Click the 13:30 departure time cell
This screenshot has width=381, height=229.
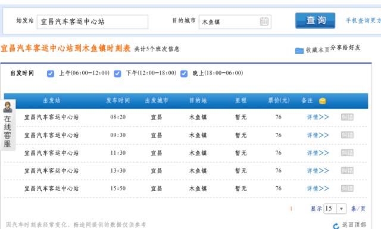(118, 171)
